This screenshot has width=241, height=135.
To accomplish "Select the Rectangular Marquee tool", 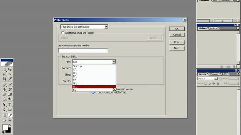I will point(4,70).
